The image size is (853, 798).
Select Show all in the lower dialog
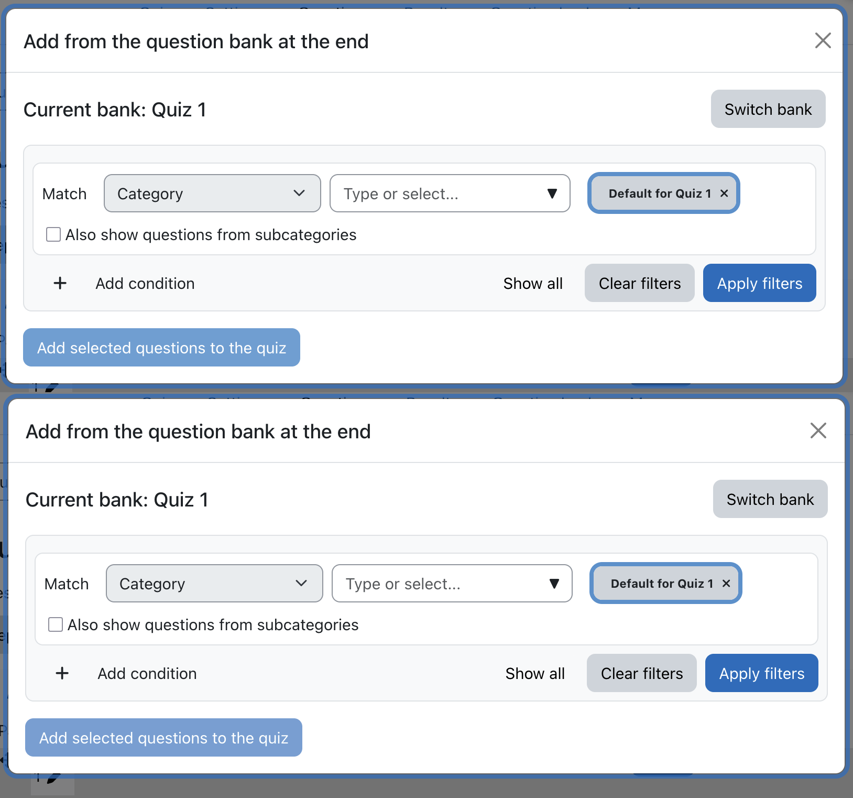coord(535,674)
